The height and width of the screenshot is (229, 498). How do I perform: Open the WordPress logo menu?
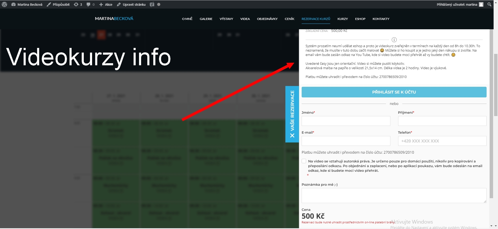(x=4, y=4)
